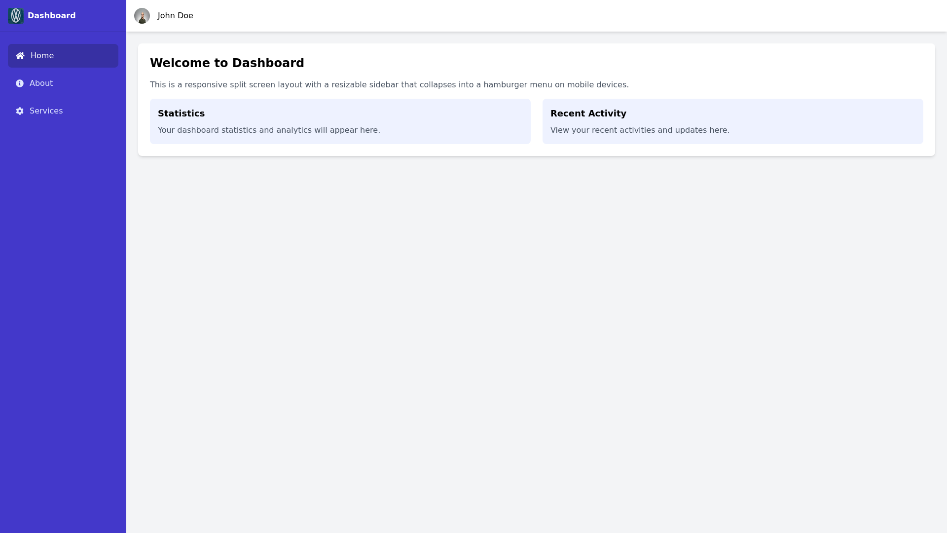Open John Doe's profile avatar

(142, 16)
